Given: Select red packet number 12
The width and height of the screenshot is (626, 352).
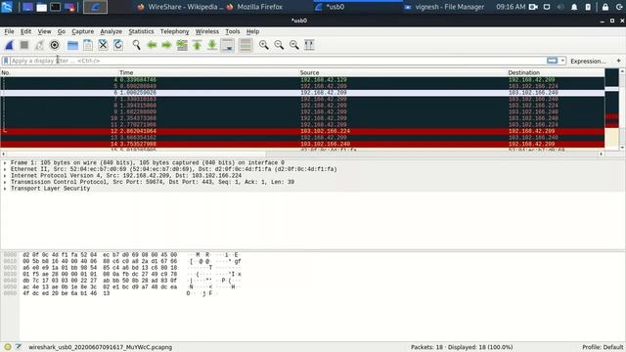Looking at the screenshot, I should (x=302, y=131).
